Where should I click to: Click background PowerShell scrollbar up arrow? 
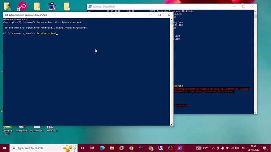click(x=255, y=11)
